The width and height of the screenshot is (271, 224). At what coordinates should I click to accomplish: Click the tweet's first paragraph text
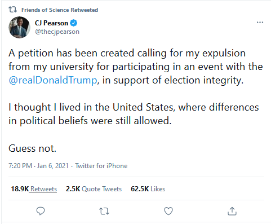pyautogui.click(x=136, y=67)
